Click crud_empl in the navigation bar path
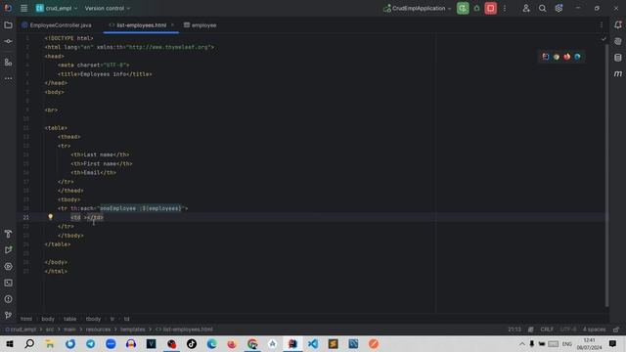 tap(21, 330)
